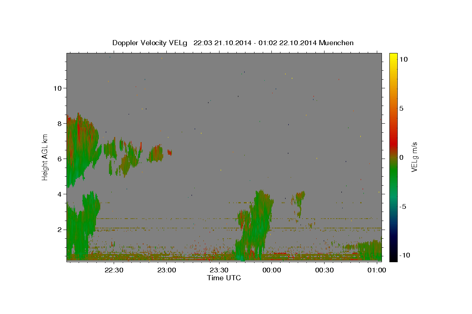Viewport: 472px width, 314px height.
Task: Click the low cloud echo near 00:55 at 1 km
Action: click(x=370, y=250)
